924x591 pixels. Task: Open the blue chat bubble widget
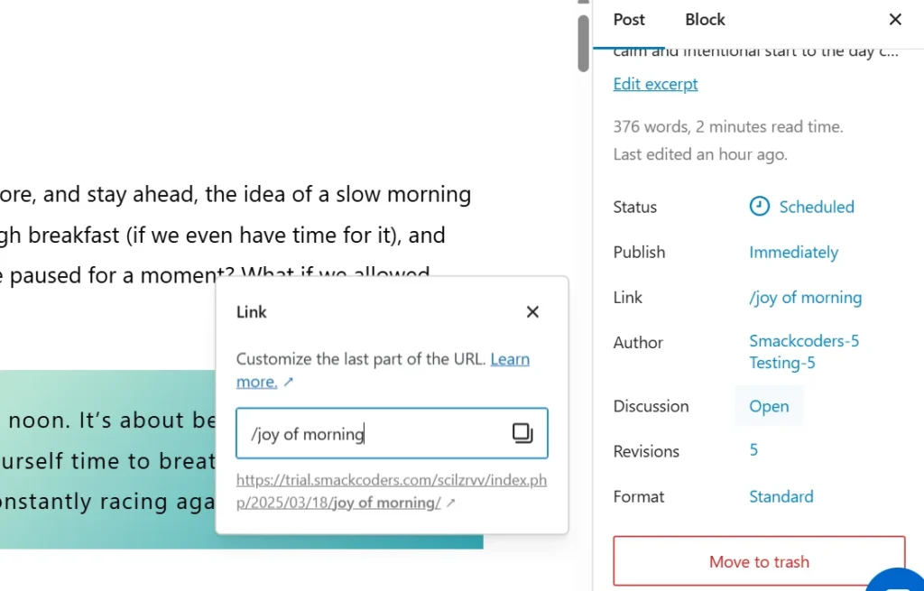click(x=898, y=579)
